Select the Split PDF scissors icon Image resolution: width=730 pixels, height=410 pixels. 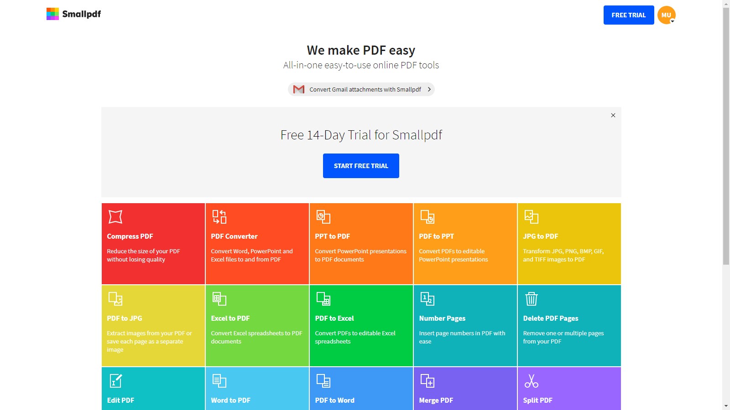pyautogui.click(x=532, y=381)
